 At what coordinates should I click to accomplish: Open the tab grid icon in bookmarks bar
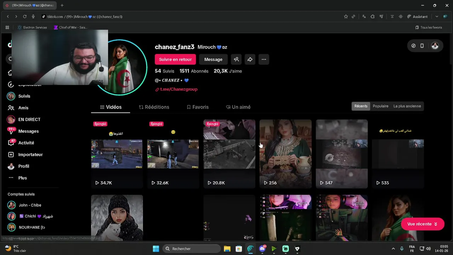click(x=7, y=27)
